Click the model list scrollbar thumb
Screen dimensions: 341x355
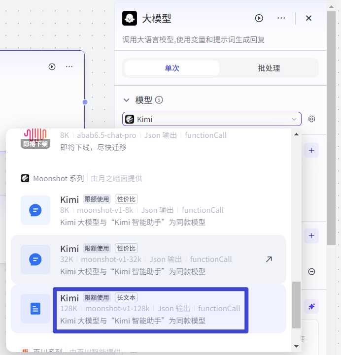coord(296,305)
